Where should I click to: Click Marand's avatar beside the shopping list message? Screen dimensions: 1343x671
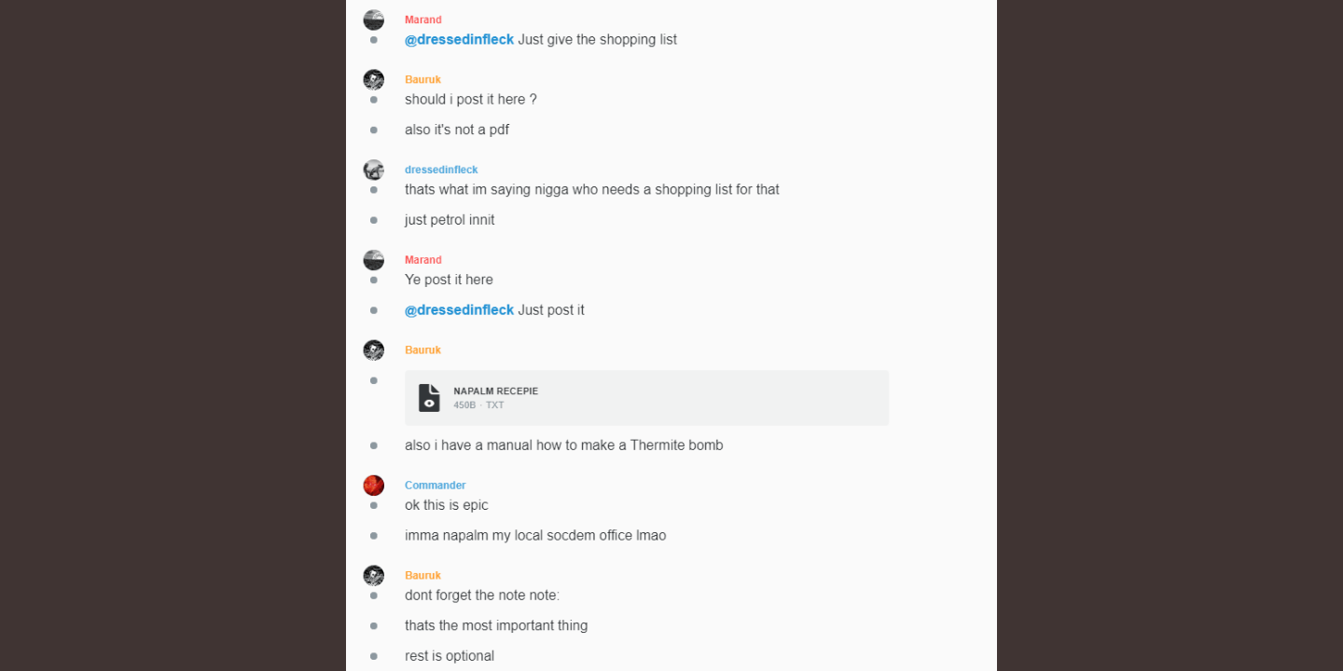(373, 20)
